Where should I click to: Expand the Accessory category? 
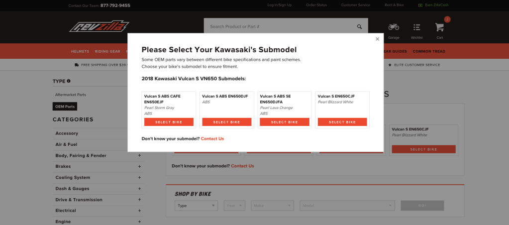(x=139, y=133)
